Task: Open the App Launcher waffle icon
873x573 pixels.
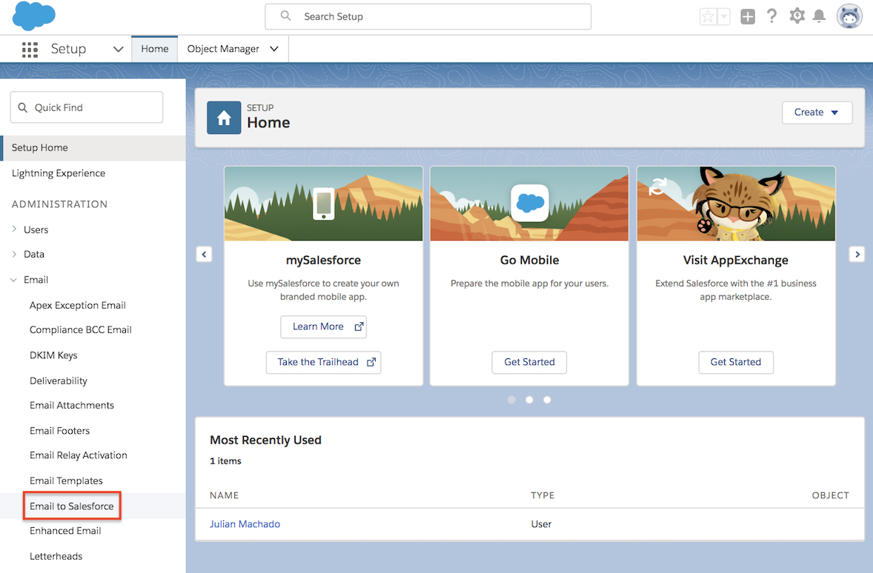Action: pos(30,49)
